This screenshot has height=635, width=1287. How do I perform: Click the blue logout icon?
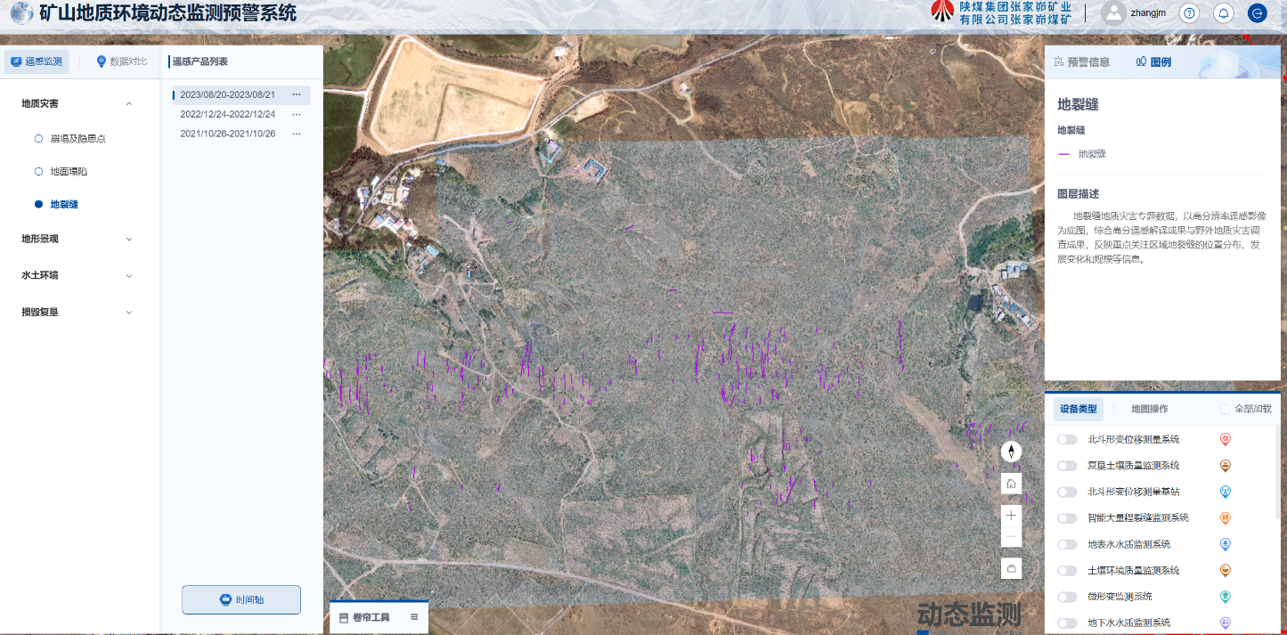[1257, 13]
